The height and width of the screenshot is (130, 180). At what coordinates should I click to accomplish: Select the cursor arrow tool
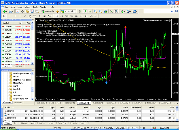(4, 16)
